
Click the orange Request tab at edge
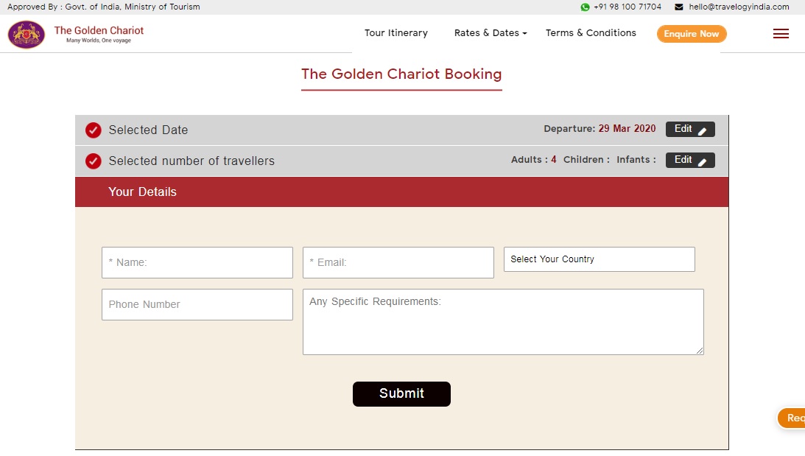click(x=792, y=418)
